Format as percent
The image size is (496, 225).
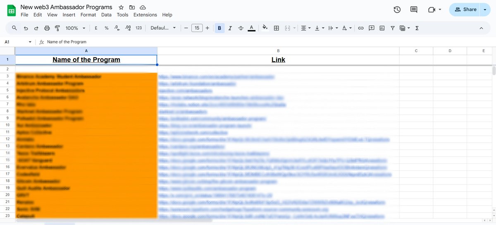coord(106,28)
